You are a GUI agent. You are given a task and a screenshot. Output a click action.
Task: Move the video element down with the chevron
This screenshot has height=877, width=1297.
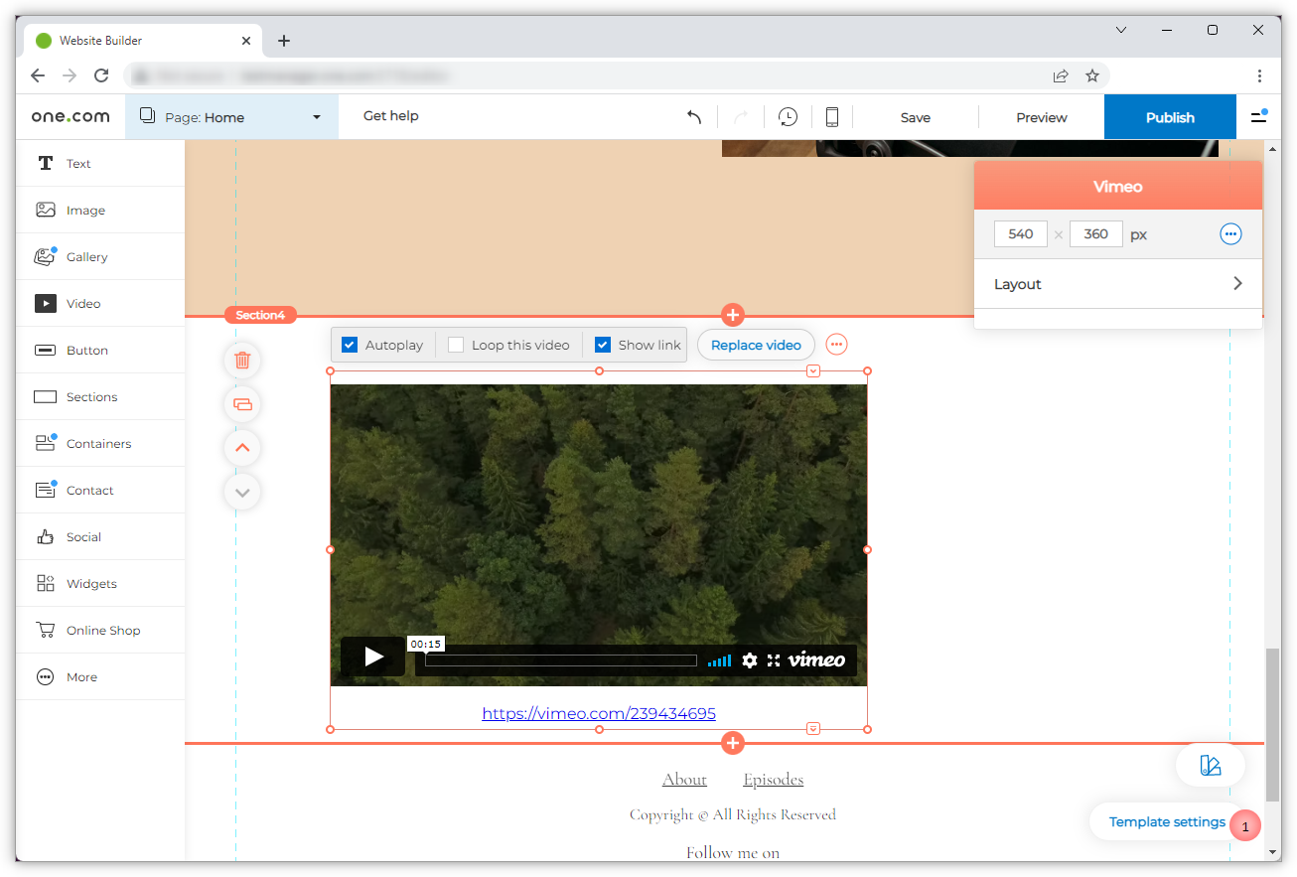point(241,492)
